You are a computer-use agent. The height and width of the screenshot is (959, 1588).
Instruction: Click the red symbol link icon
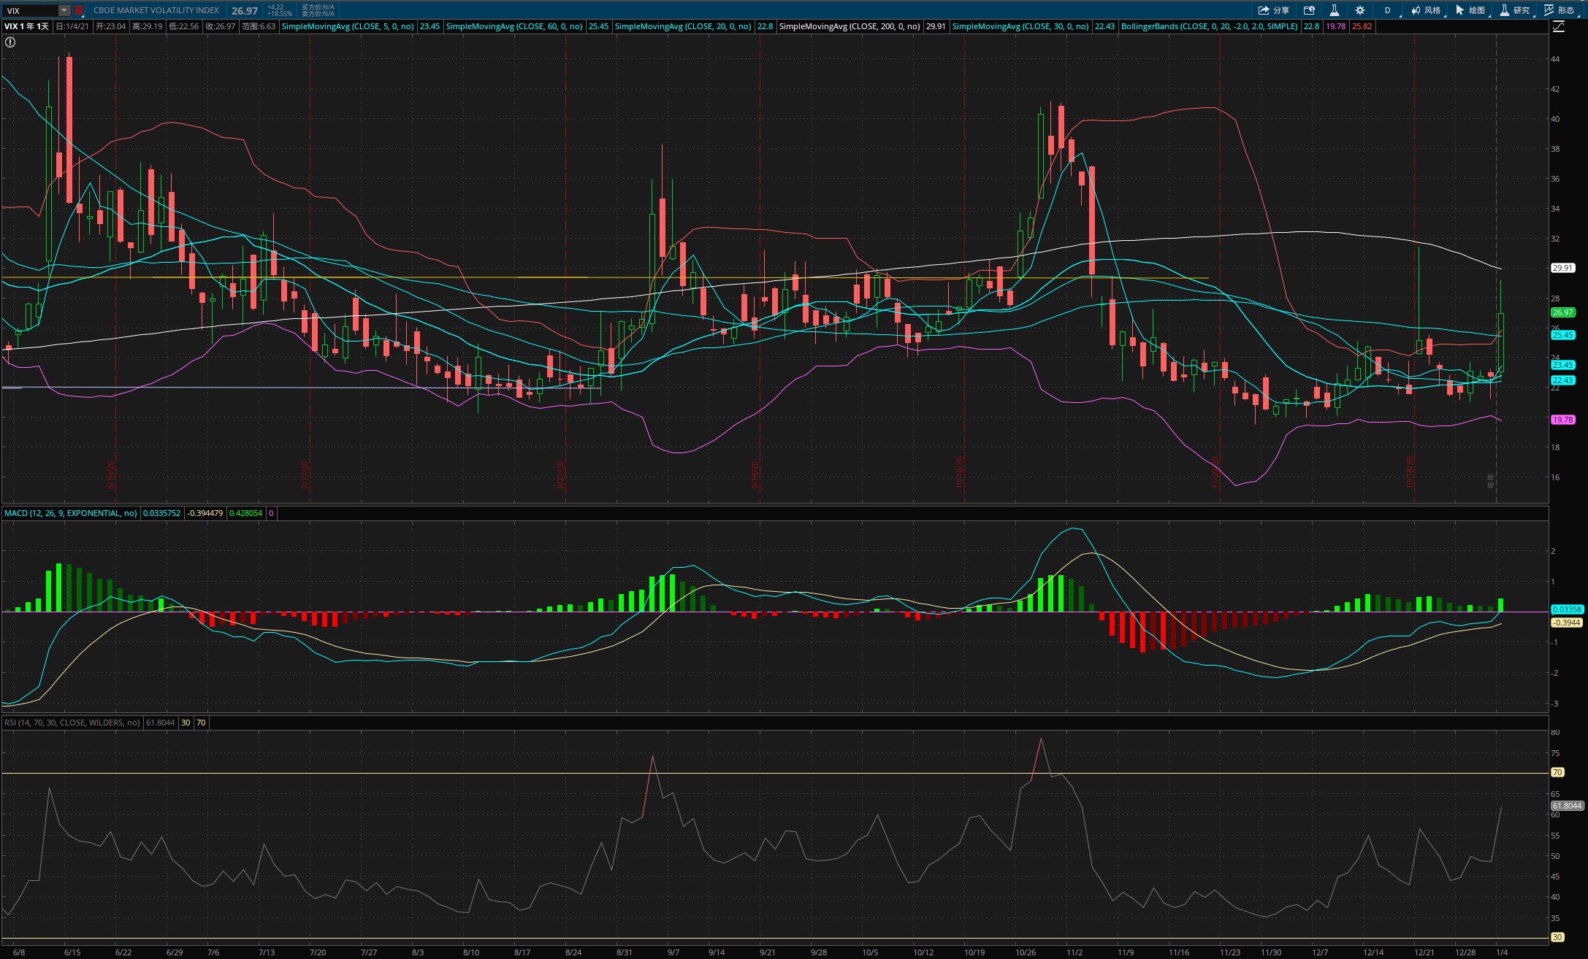[x=79, y=10]
